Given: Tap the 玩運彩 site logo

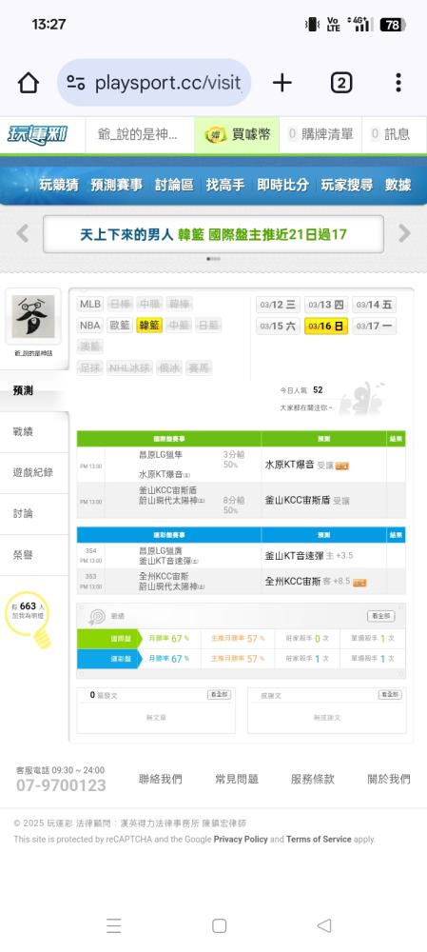Looking at the screenshot, I should [38, 134].
